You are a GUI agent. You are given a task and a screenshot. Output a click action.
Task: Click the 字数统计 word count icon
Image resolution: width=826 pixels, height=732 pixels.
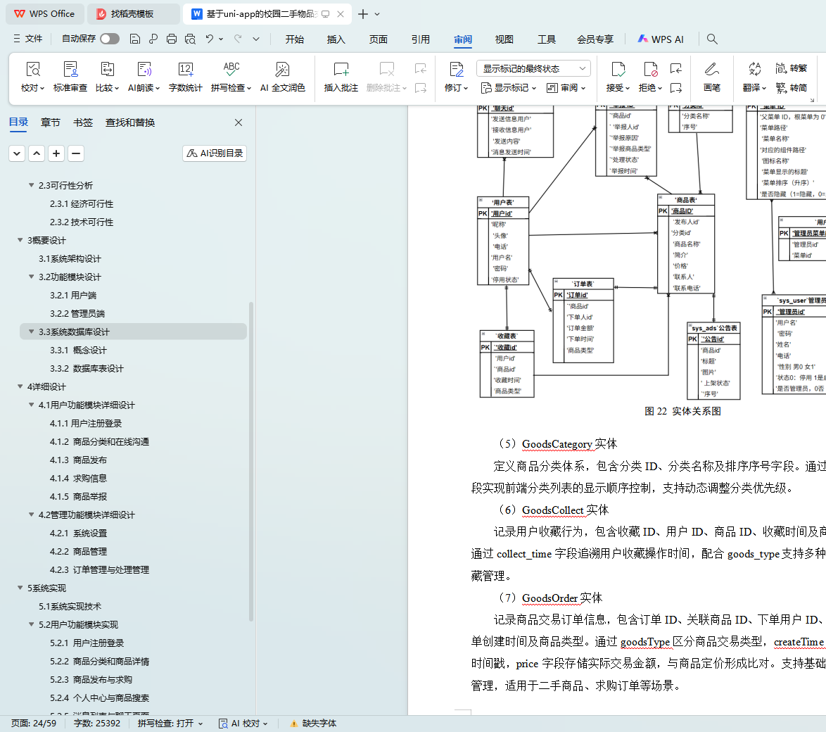[185, 70]
